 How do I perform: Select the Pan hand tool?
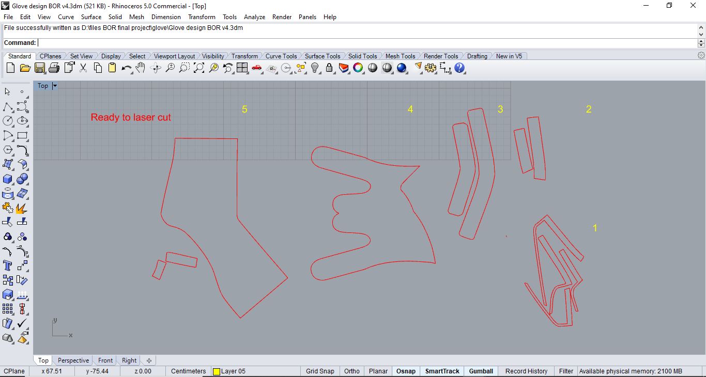(x=141, y=68)
